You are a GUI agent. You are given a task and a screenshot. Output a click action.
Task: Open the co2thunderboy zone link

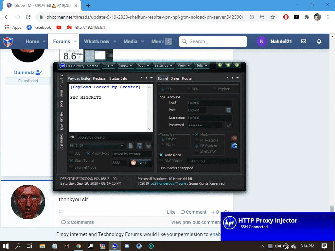[168, 183]
